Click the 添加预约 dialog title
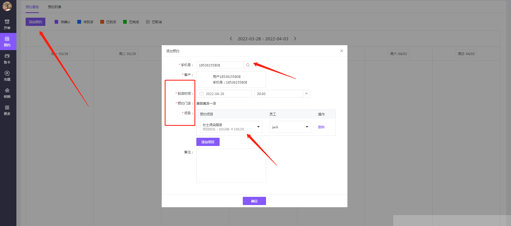 [173, 51]
